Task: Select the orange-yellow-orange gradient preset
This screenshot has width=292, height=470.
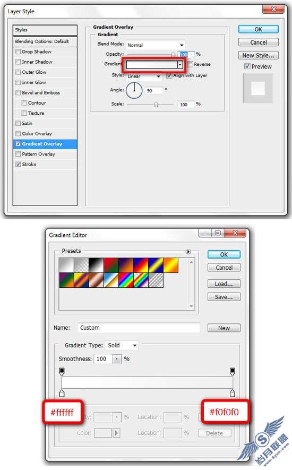Action: [x=170, y=266]
